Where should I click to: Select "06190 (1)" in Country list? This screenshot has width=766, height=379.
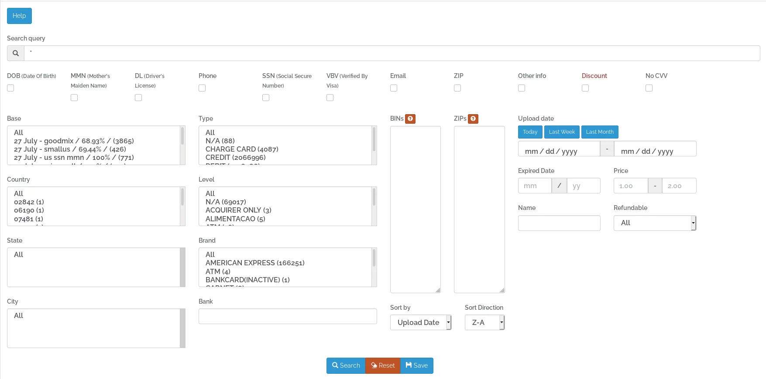(93, 210)
